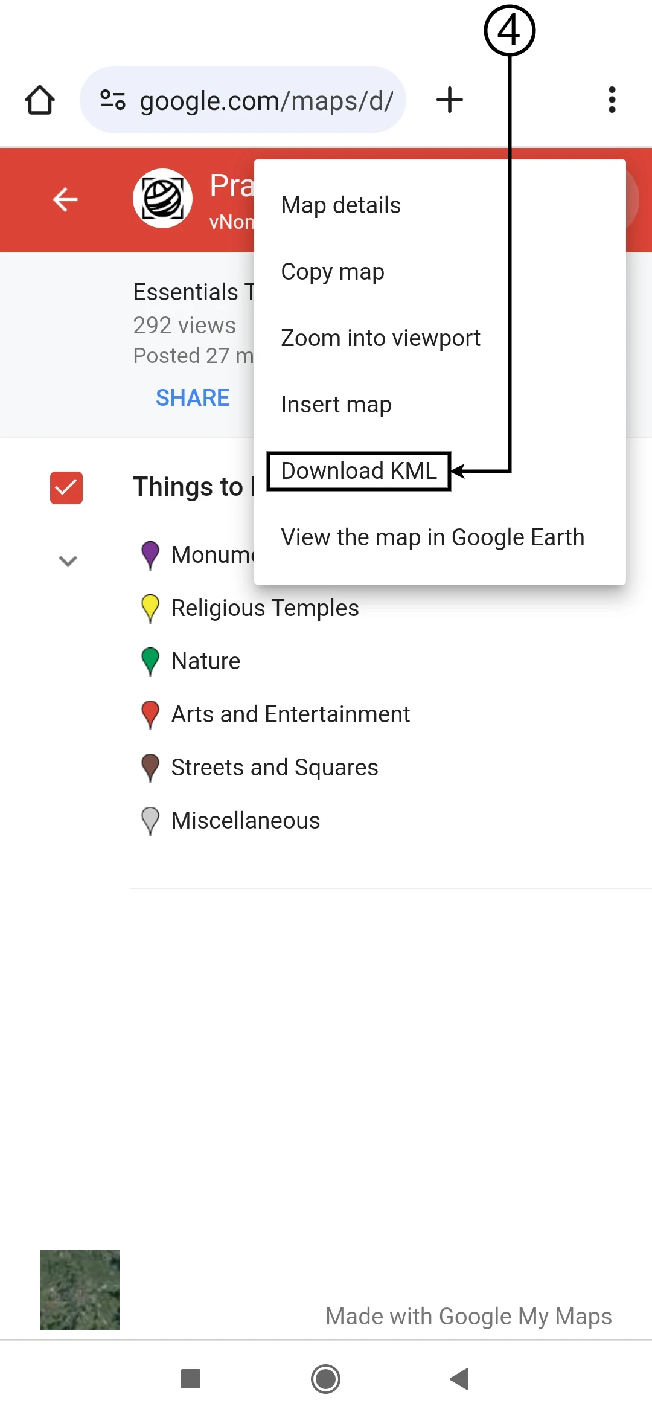Image resolution: width=652 pixels, height=1418 pixels.
Task: Tap the SHARE link
Action: [x=193, y=398]
